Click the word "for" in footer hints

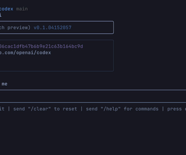point(128,109)
